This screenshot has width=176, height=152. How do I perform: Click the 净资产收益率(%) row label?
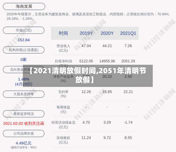[63, 79]
